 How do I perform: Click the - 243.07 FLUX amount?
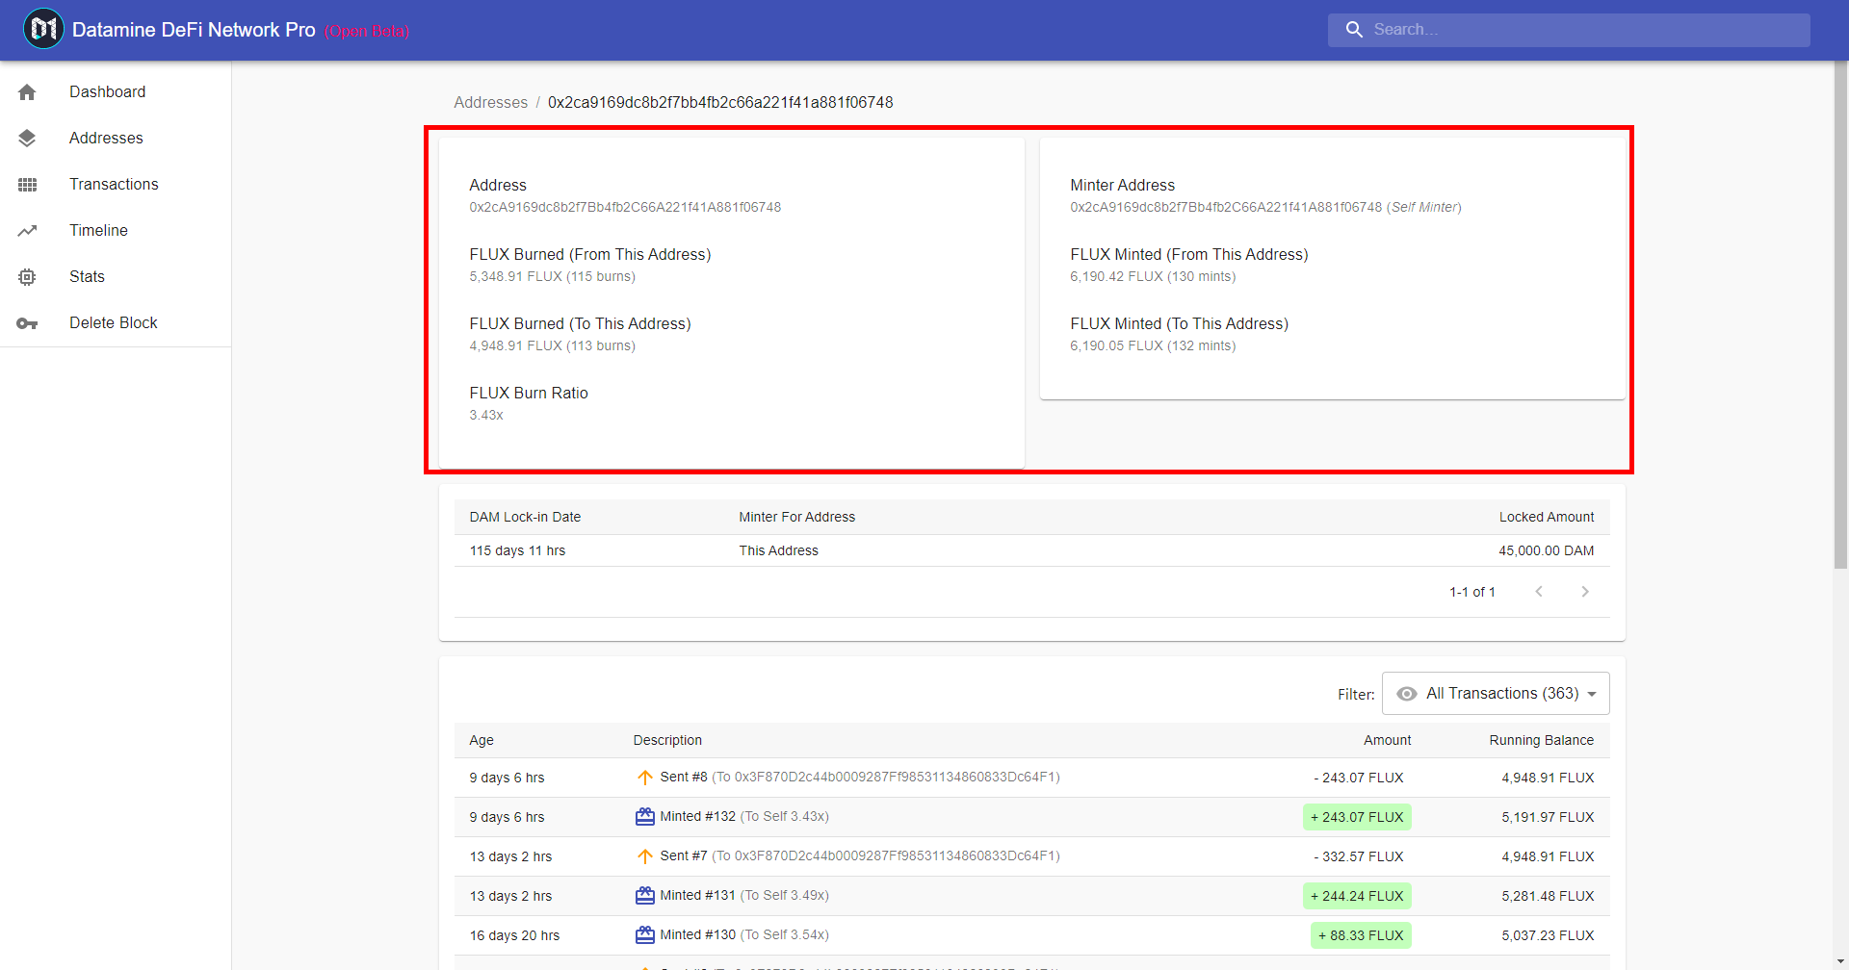point(1359,779)
